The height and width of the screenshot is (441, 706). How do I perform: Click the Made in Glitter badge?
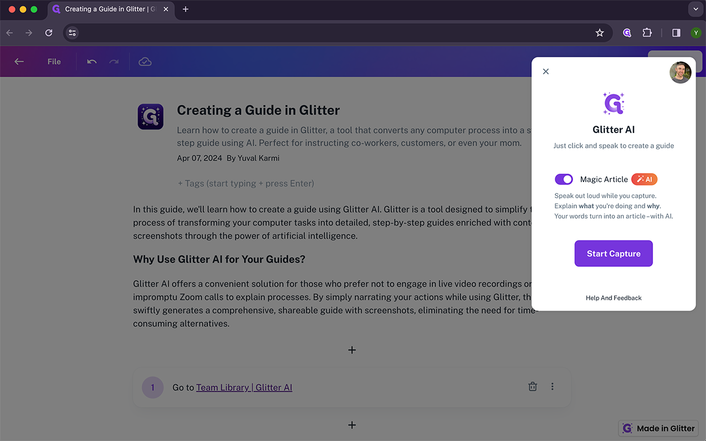point(659,428)
